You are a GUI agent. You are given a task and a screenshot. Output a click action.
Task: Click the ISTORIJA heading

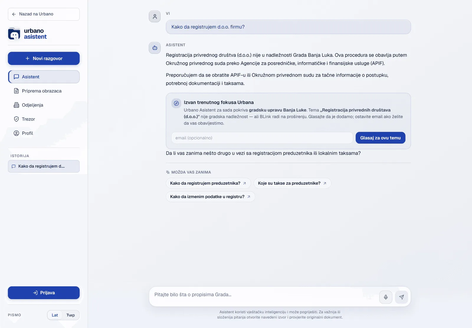[x=20, y=156]
